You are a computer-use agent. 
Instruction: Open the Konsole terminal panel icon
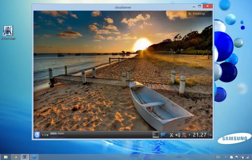pyautogui.click(x=156, y=135)
